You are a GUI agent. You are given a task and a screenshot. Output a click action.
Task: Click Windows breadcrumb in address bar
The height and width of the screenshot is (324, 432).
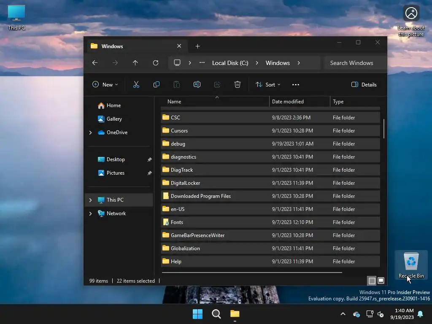pyautogui.click(x=278, y=63)
